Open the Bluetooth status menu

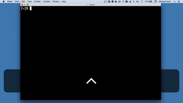tap(134, 1)
